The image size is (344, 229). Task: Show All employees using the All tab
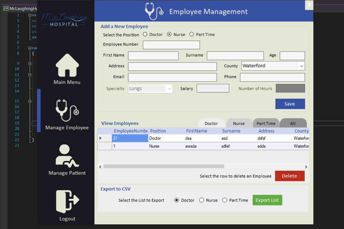(x=293, y=123)
